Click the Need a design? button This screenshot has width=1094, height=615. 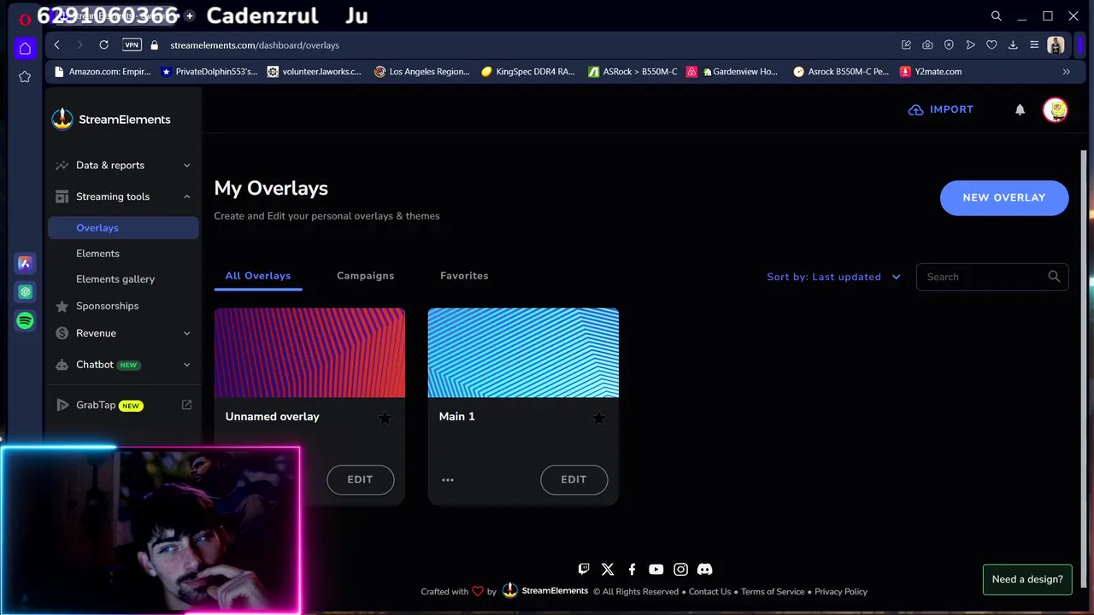1027,579
